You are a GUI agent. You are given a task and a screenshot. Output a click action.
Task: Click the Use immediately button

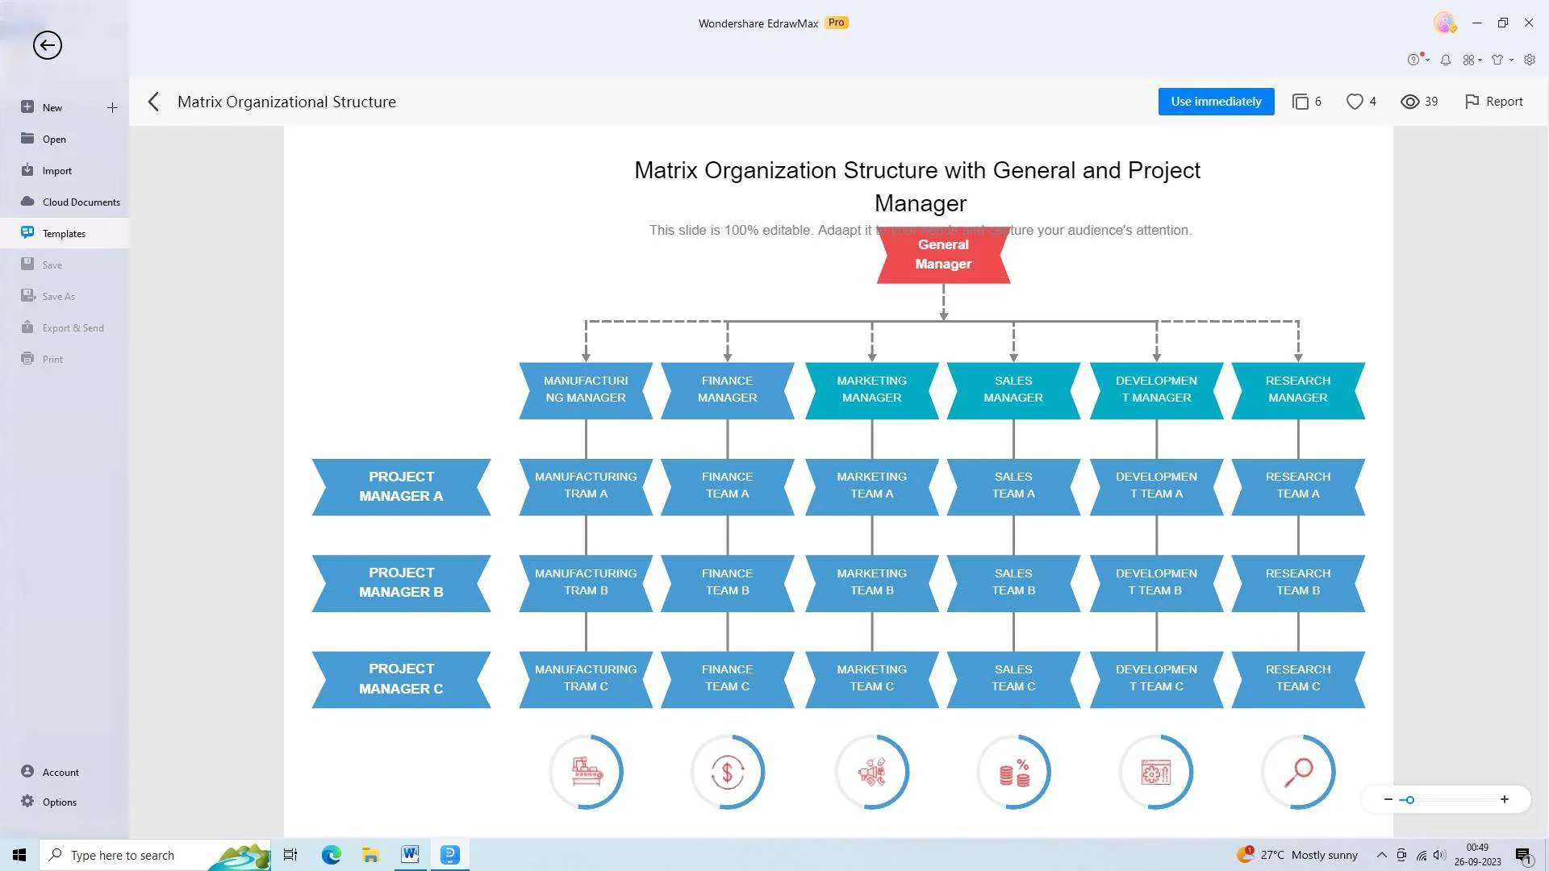[x=1216, y=101]
